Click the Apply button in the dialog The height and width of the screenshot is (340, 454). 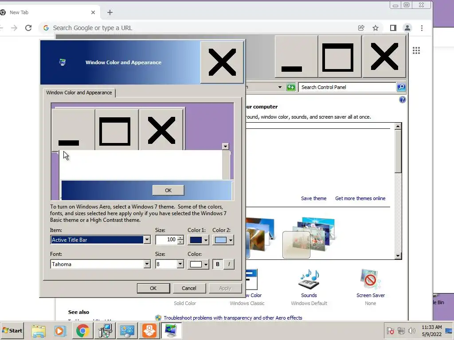coord(225,288)
